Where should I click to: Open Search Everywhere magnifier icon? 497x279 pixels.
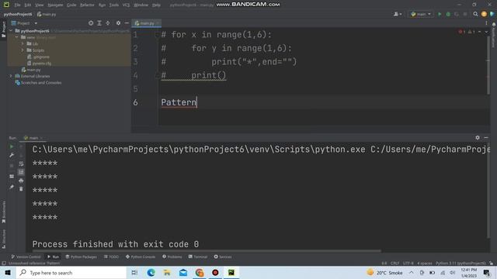tap(475, 14)
